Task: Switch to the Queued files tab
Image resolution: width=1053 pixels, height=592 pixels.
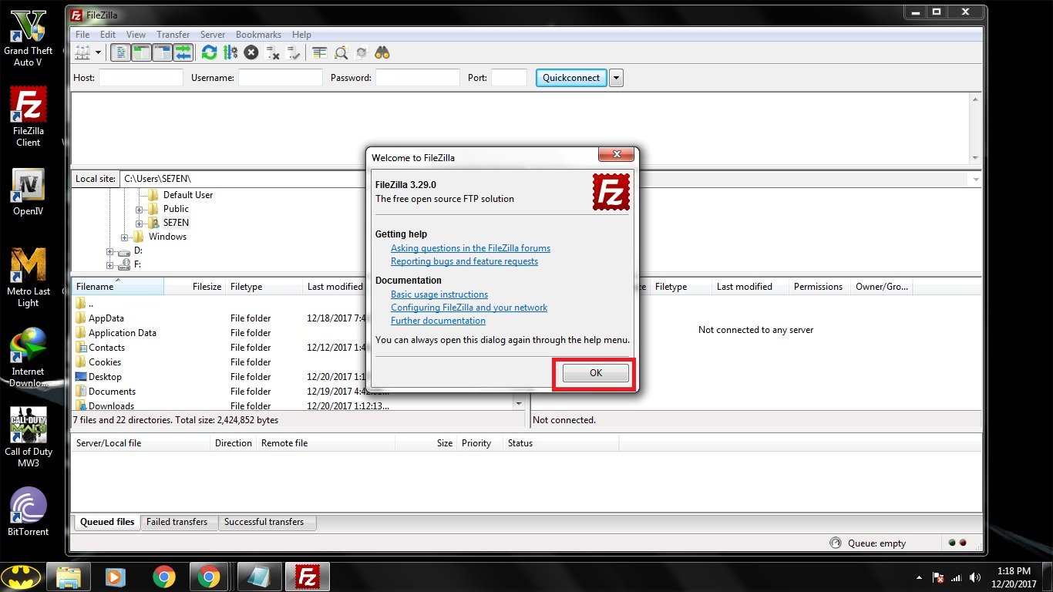Action: tap(107, 522)
